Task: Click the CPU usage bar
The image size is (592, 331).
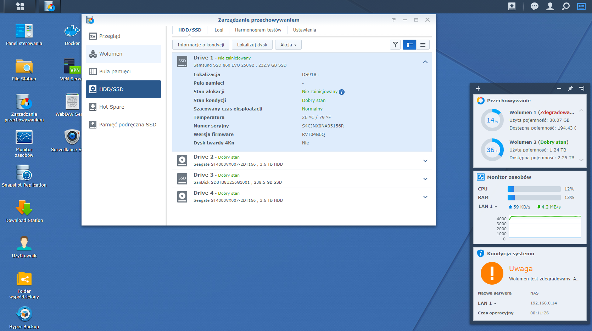Action: pyautogui.click(x=534, y=189)
